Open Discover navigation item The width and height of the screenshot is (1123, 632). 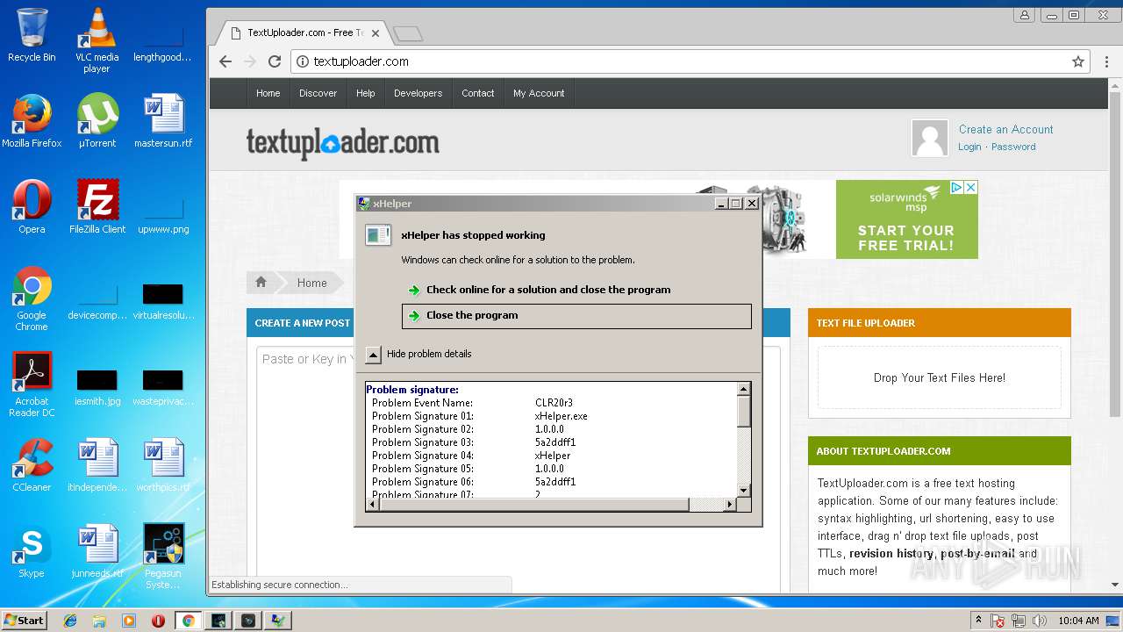[318, 93]
